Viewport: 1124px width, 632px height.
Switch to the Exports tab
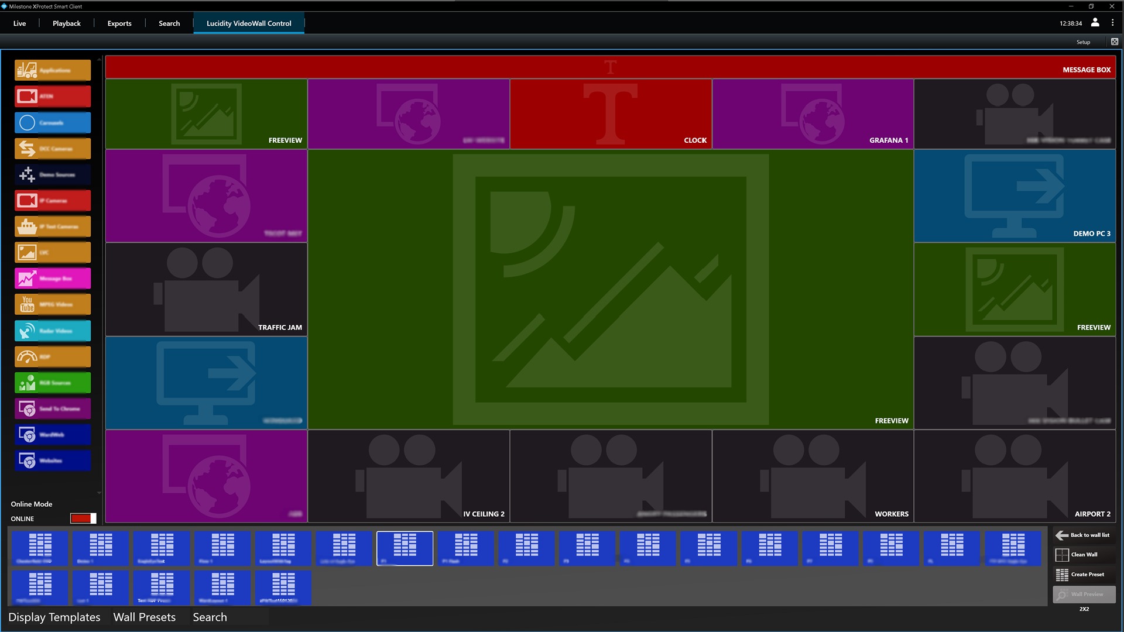(x=119, y=23)
